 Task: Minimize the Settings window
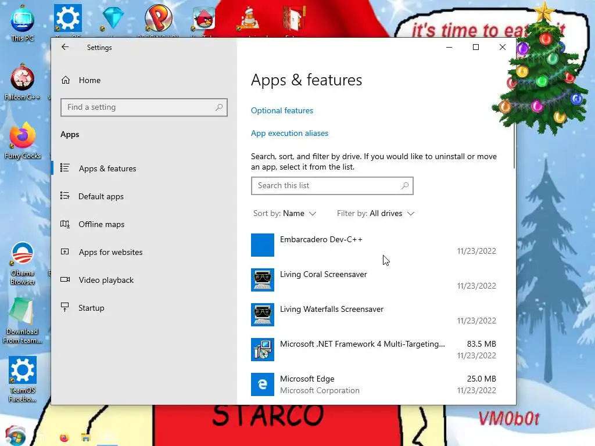click(x=449, y=47)
